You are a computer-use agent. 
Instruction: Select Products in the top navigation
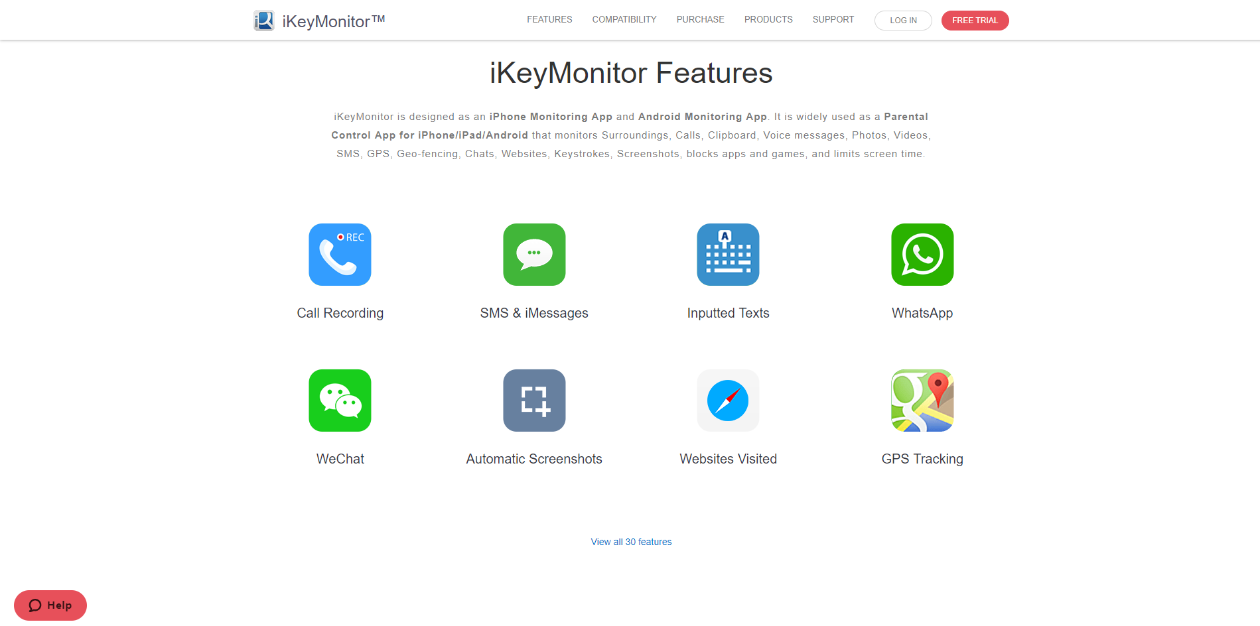[x=768, y=19]
